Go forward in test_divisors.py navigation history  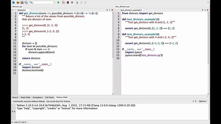coord(118,10)
